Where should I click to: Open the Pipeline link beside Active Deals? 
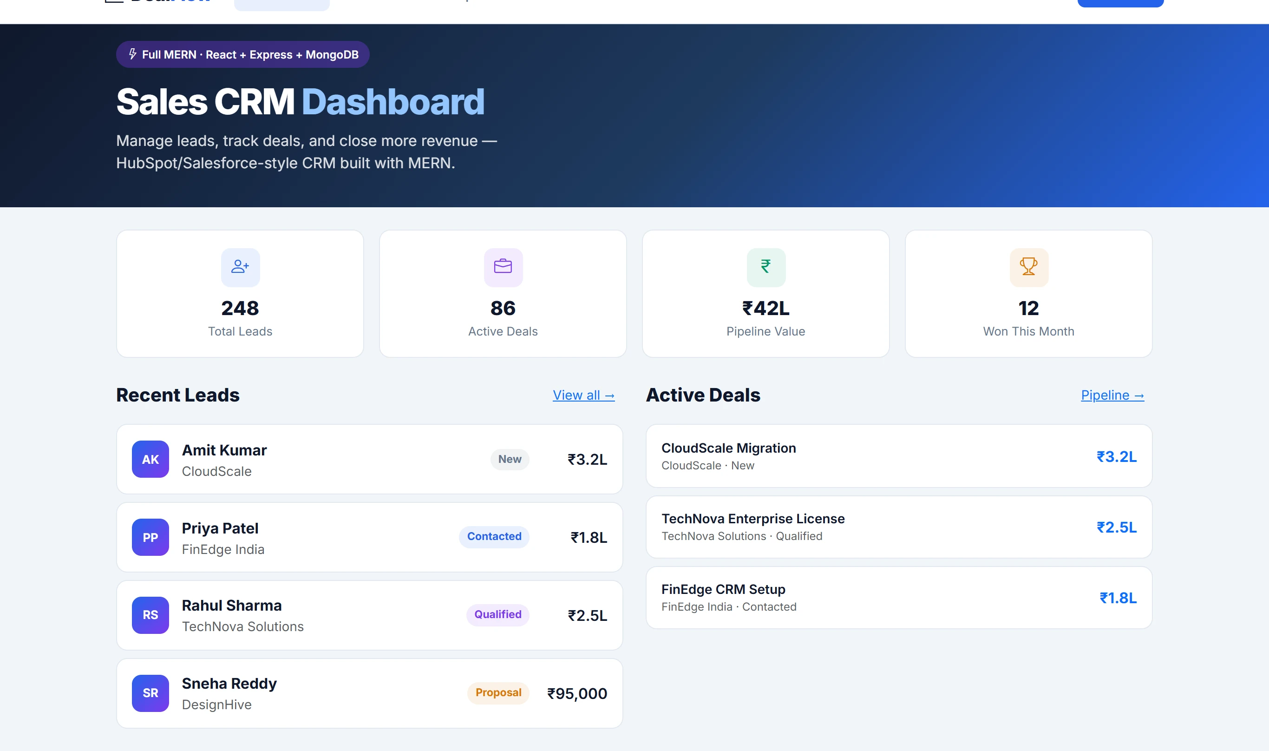tap(1112, 395)
